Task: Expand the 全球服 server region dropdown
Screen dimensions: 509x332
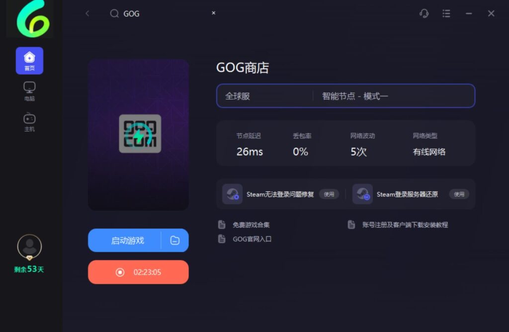Action: click(x=264, y=96)
